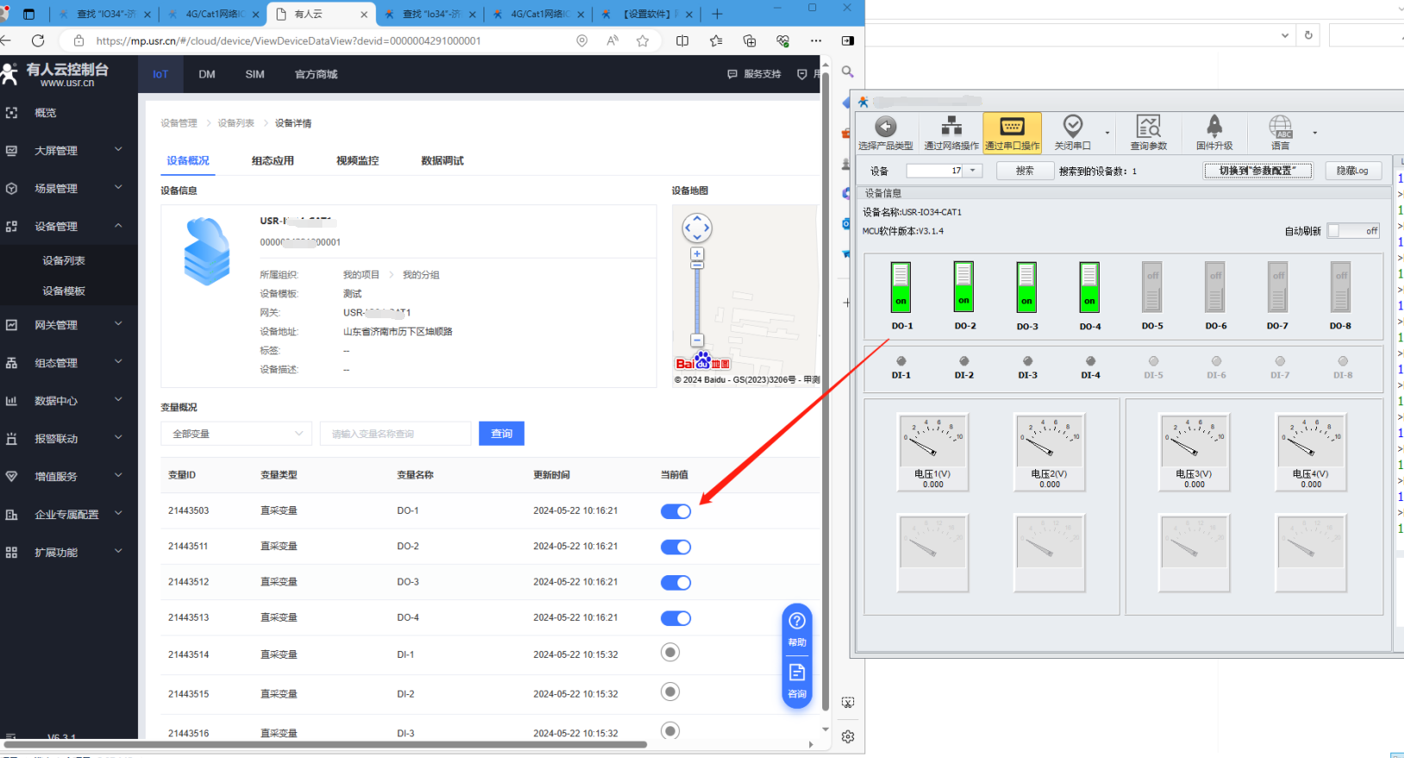1404x758 pixels.
Task: Click the 帮助 question mark icon
Action: (797, 621)
